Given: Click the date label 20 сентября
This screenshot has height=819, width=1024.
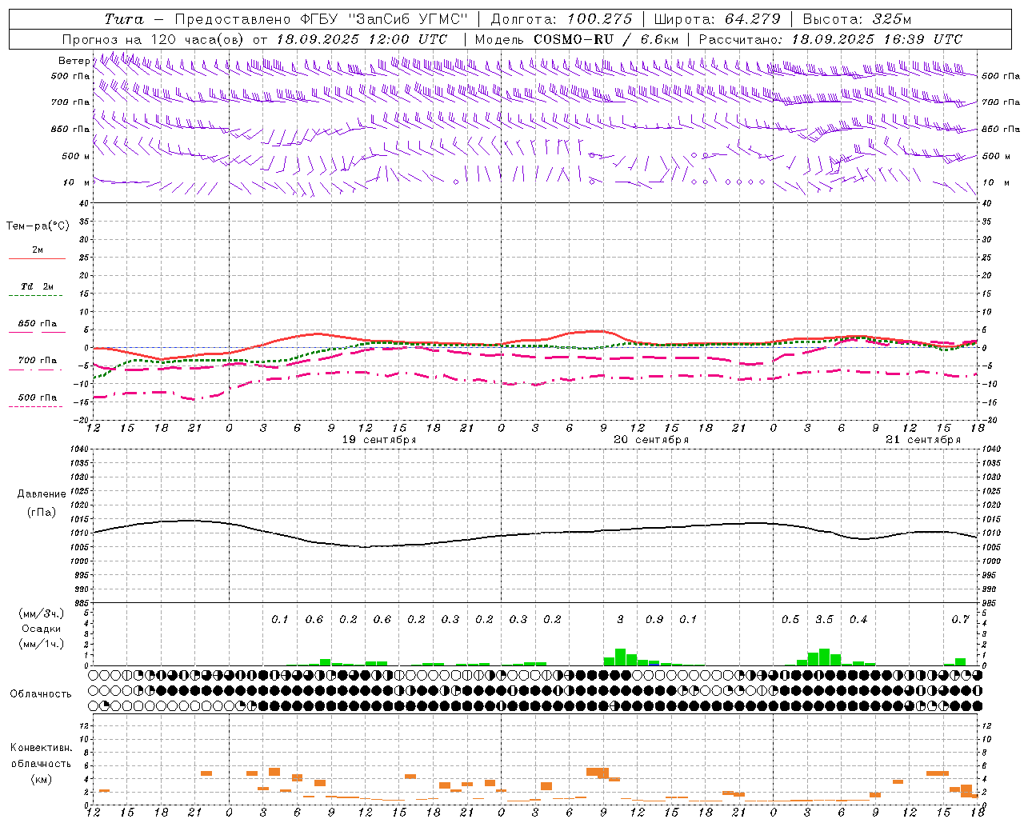Looking at the screenshot, I should click(651, 440).
